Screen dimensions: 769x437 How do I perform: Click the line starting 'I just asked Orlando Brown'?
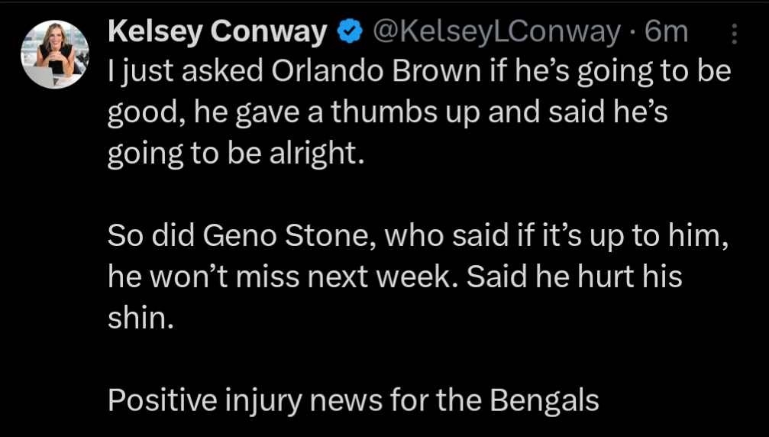pos(419,73)
